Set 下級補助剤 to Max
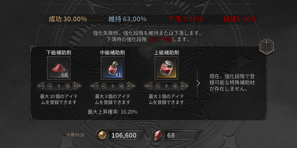Screen dimensions: 297x148 pos(77,86)
